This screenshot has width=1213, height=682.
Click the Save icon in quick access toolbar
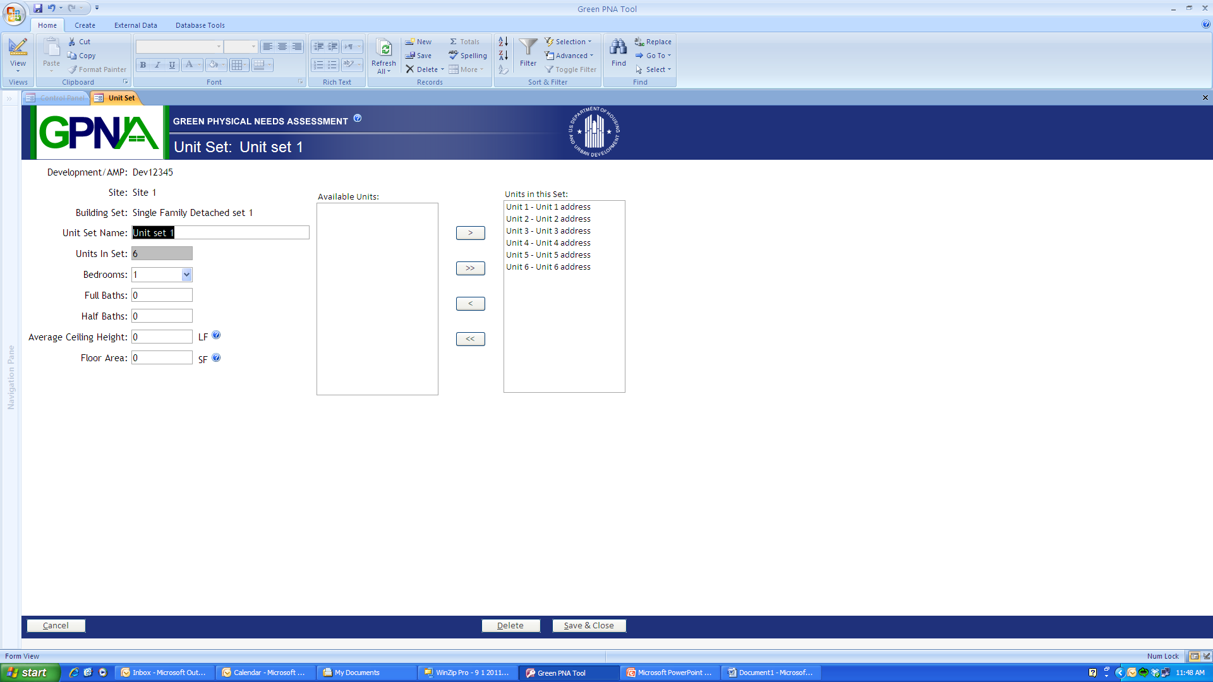pyautogui.click(x=38, y=8)
